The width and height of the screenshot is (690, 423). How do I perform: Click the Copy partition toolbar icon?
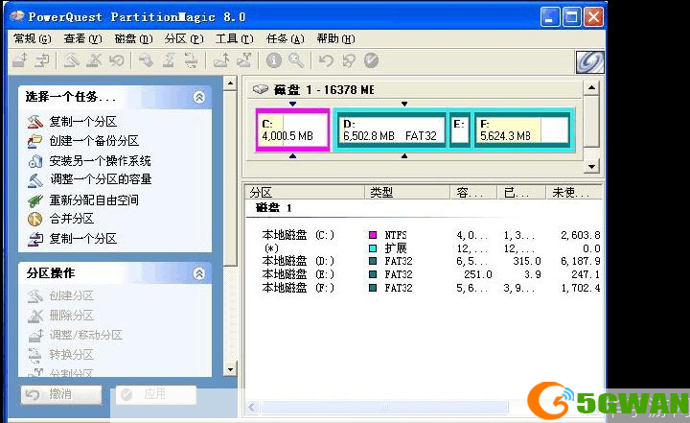point(43,59)
